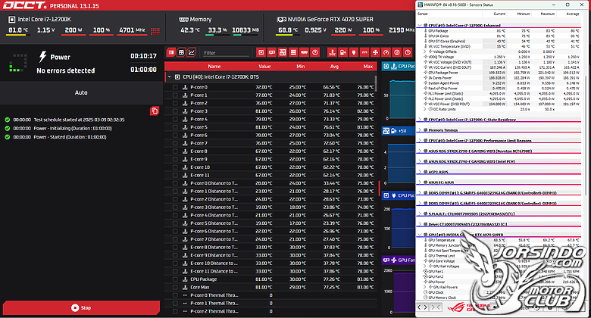Toggle the temperature sensor type filter
The image size is (591, 318).
coord(332,52)
